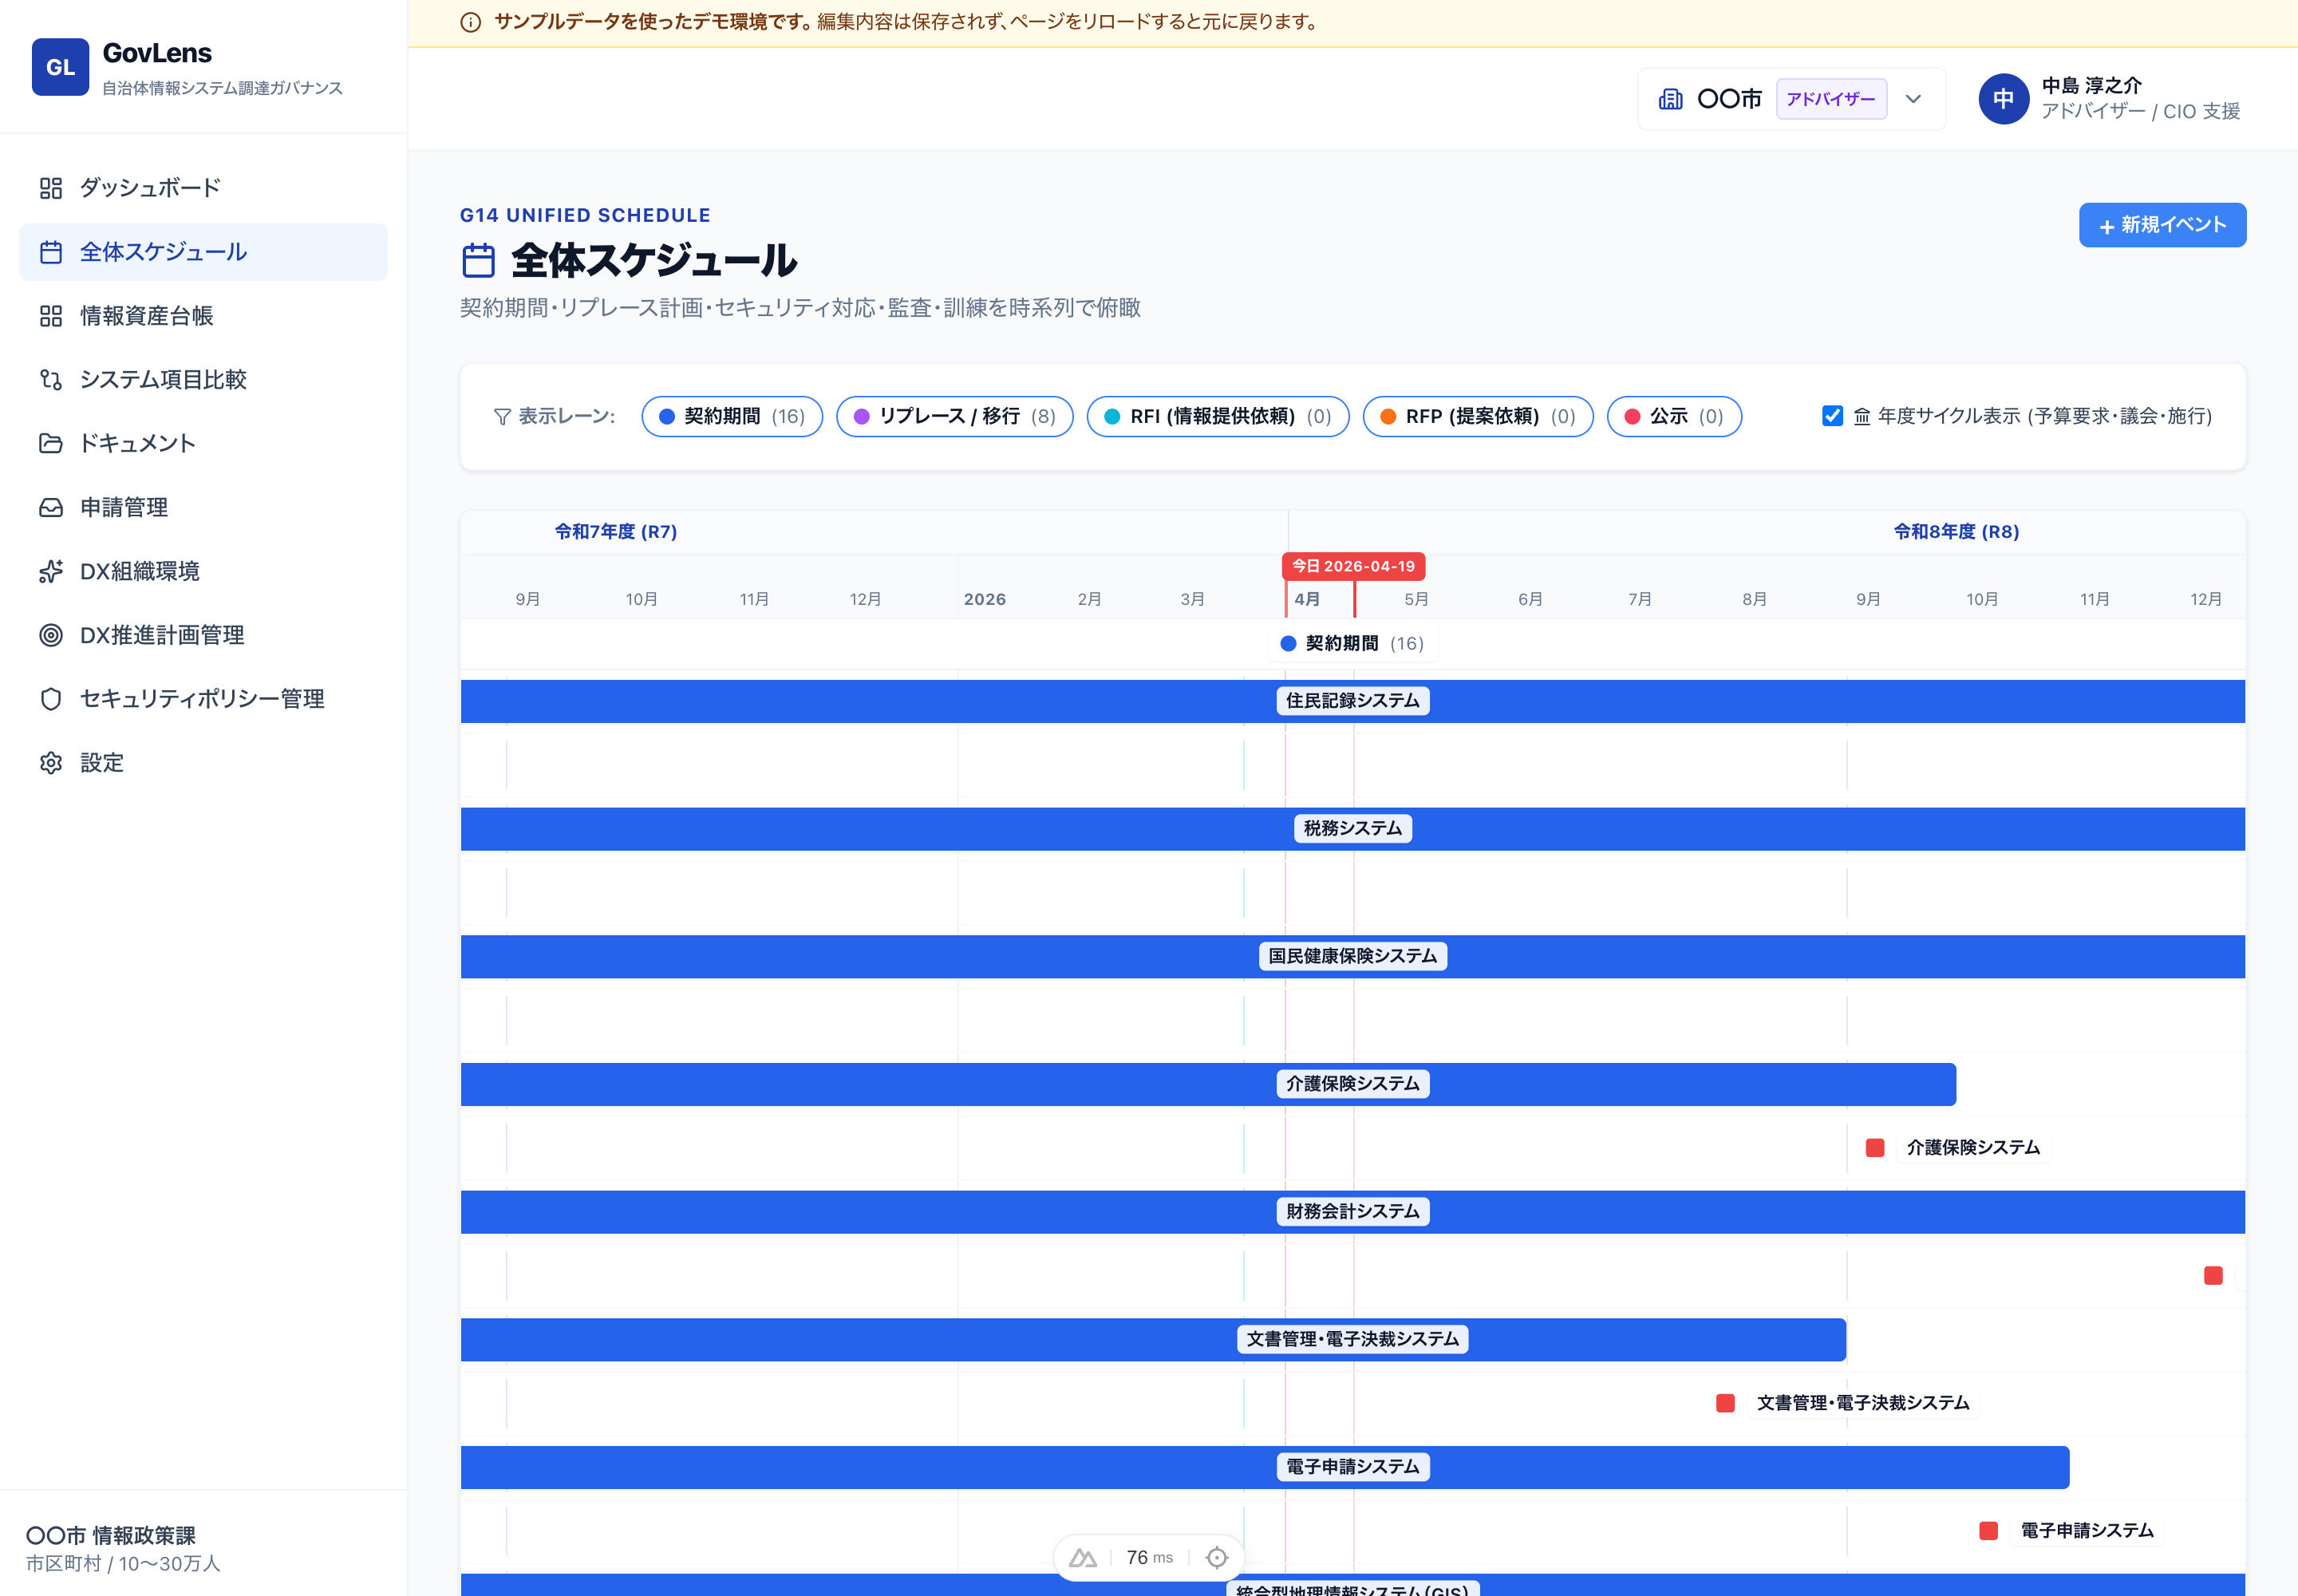Click the teal dot in RFI lane filter

pyautogui.click(x=1112, y=417)
